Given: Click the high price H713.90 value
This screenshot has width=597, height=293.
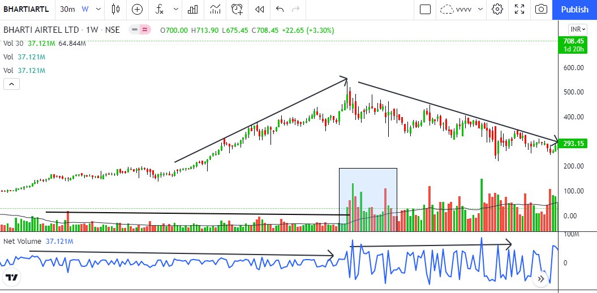Looking at the screenshot, I should tap(205, 30).
